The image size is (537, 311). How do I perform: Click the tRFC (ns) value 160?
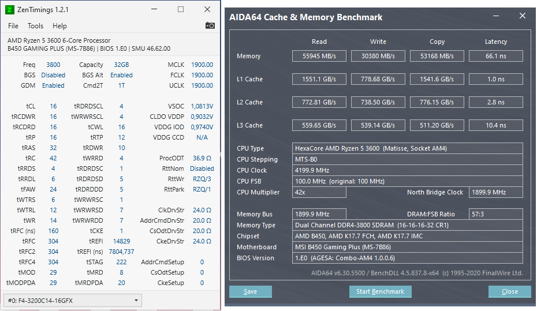(x=53, y=231)
